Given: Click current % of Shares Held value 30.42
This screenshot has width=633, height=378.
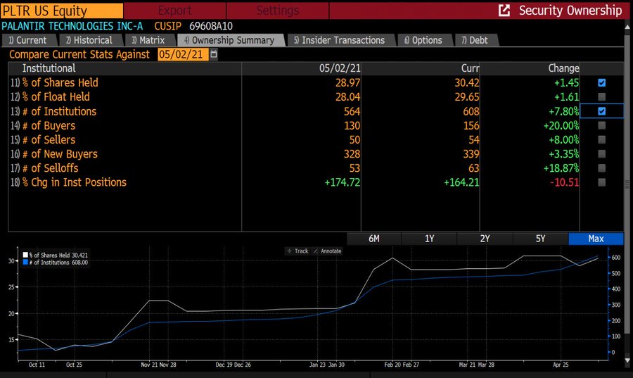Looking at the screenshot, I should pos(467,83).
